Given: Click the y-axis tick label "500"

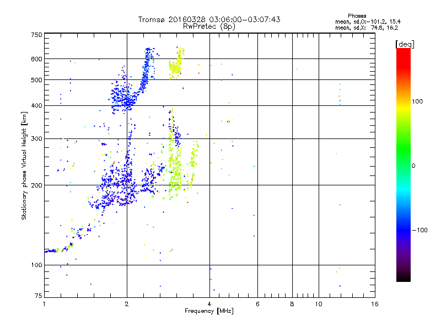Looking at the screenshot, I should pyautogui.click(x=36, y=80).
